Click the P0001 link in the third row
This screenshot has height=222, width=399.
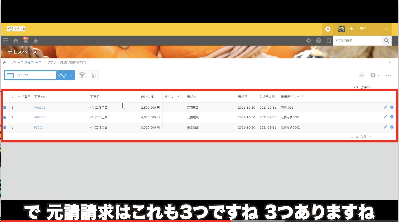click(38, 127)
